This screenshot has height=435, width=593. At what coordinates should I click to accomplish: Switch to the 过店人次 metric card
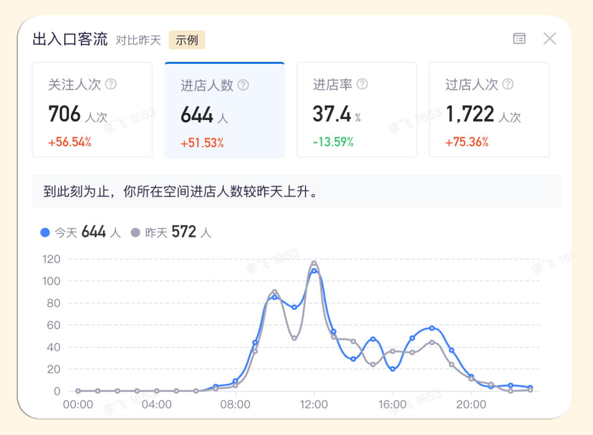(x=489, y=110)
